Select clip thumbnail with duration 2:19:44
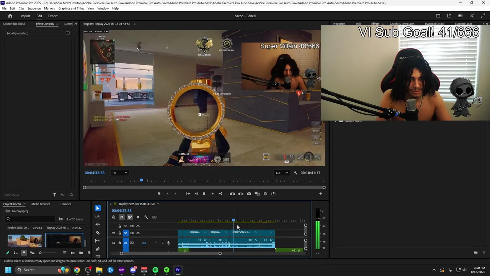Screen dimensions: 490x276 (24, 241)
